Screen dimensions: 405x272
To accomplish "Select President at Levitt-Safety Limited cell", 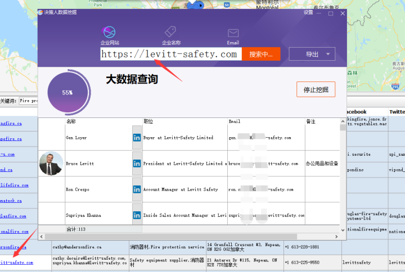I will click(185, 164).
